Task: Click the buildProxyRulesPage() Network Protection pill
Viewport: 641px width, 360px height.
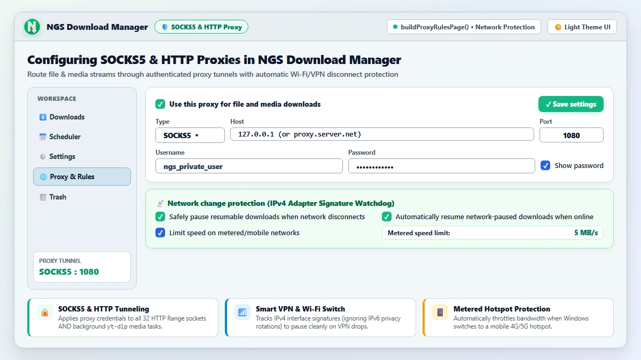Action: [464, 27]
